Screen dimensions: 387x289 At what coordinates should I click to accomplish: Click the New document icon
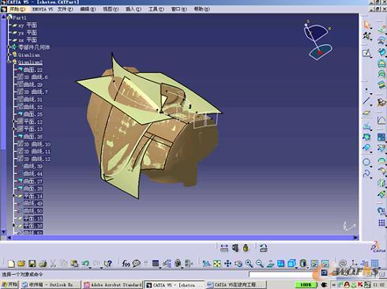11,263
